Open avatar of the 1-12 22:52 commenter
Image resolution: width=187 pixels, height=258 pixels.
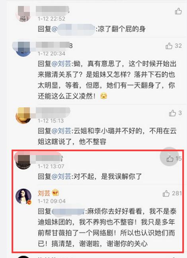(23, 14)
